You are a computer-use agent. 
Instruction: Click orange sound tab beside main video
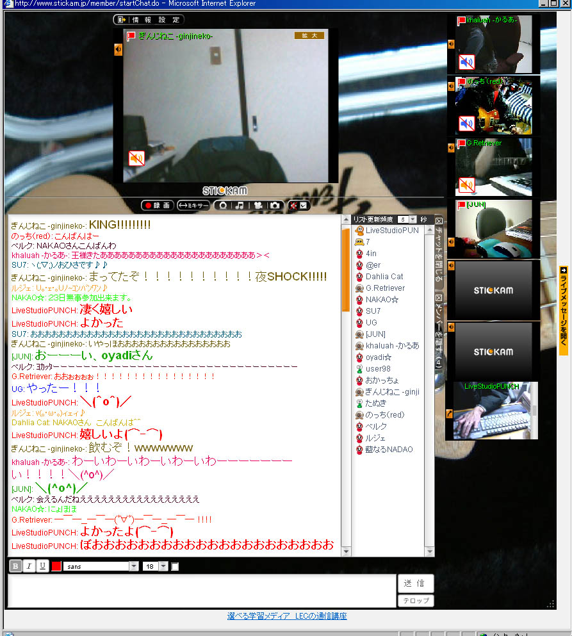(x=118, y=49)
